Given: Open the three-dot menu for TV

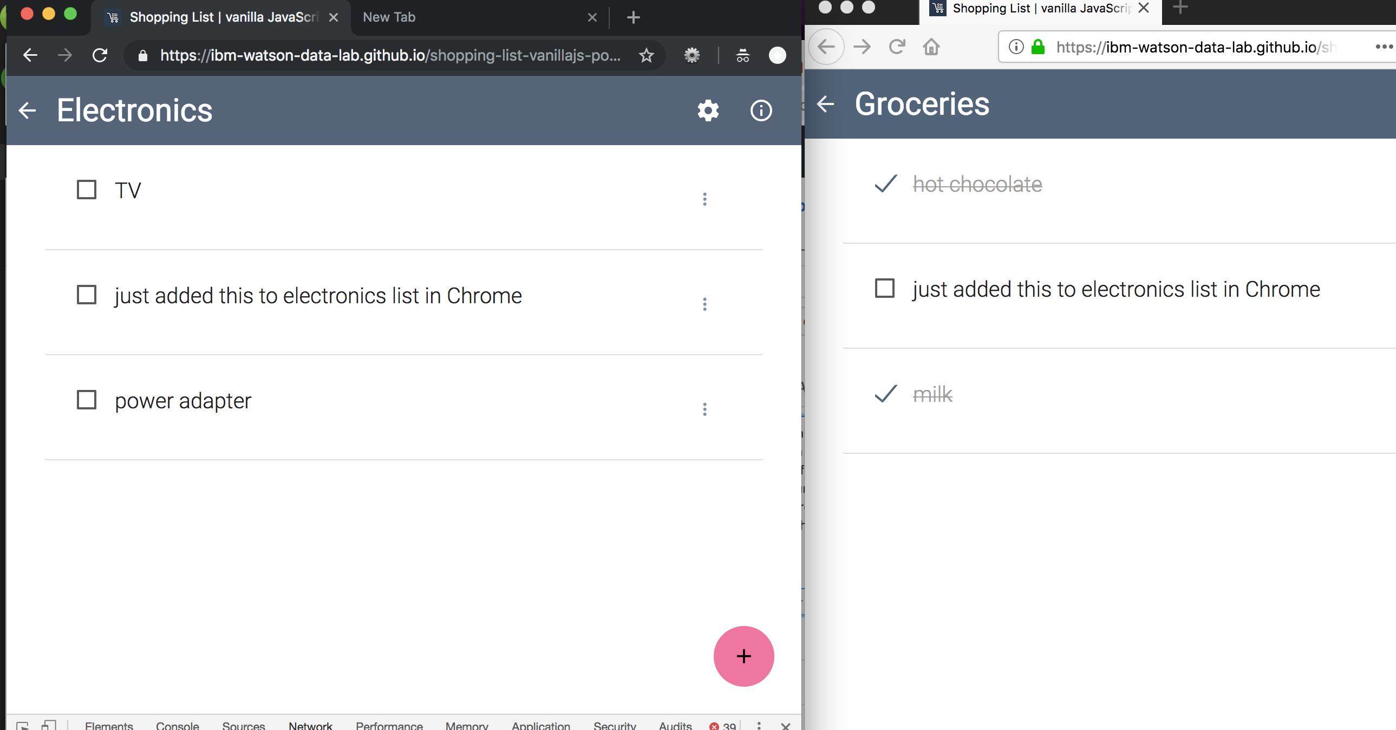Looking at the screenshot, I should pyautogui.click(x=704, y=199).
